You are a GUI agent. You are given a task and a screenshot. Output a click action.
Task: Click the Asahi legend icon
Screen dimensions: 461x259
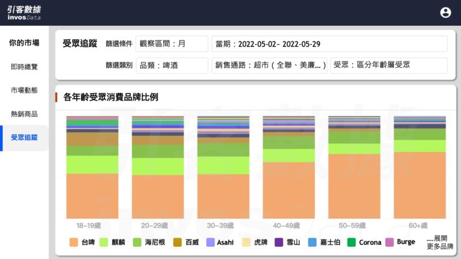[x=210, y=242]
